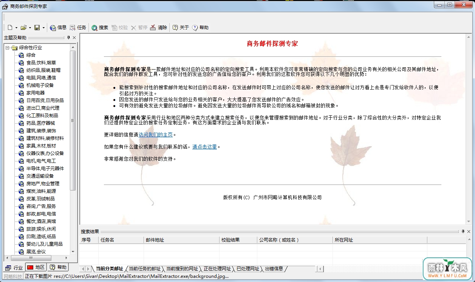Image resolution: width=475 pixels, height=282 pixels.
Task: Click the 暂停 toolbar button
Action: coord(139,28)
